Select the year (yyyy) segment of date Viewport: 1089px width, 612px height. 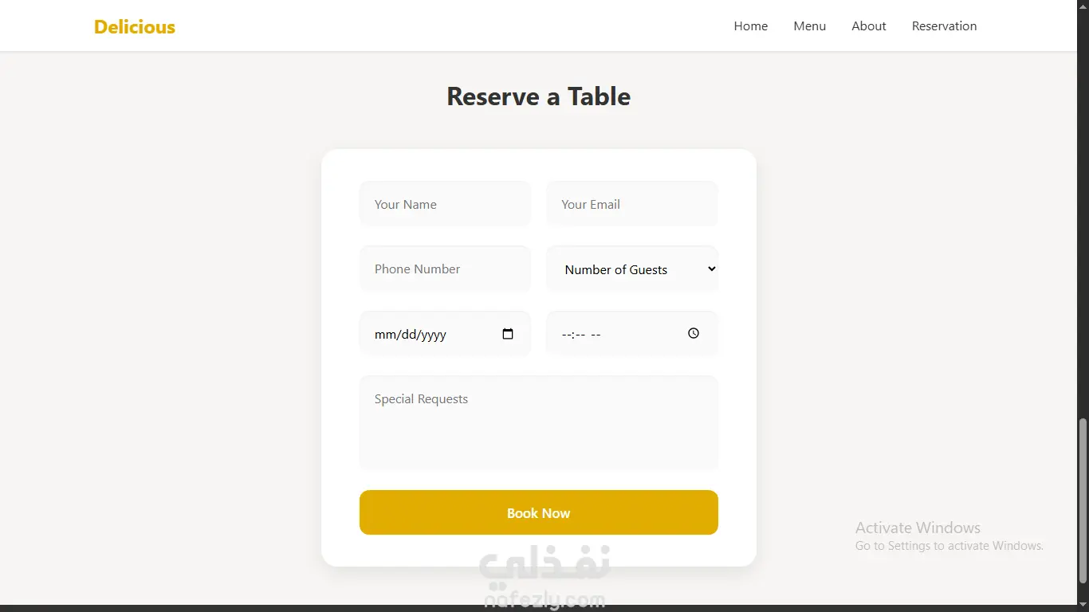(x=434, y=335)
